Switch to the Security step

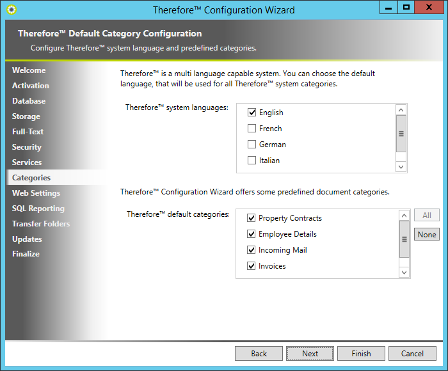click(27, 146)
